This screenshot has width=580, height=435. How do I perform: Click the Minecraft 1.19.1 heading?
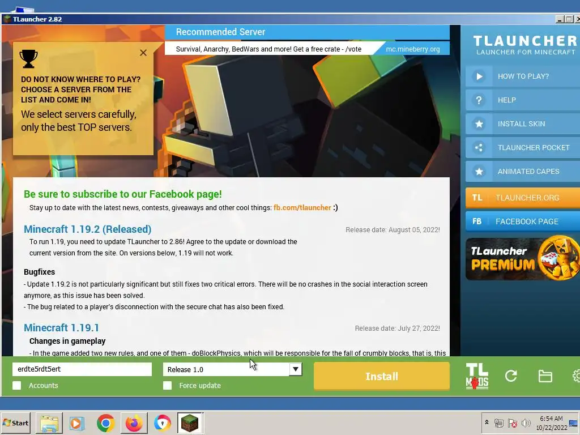(61, 328)
